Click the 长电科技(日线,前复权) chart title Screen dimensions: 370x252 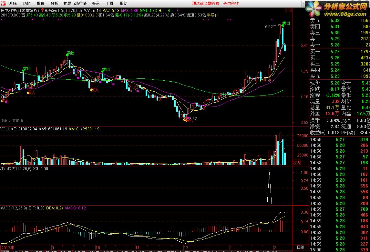(x=20, y=11)
